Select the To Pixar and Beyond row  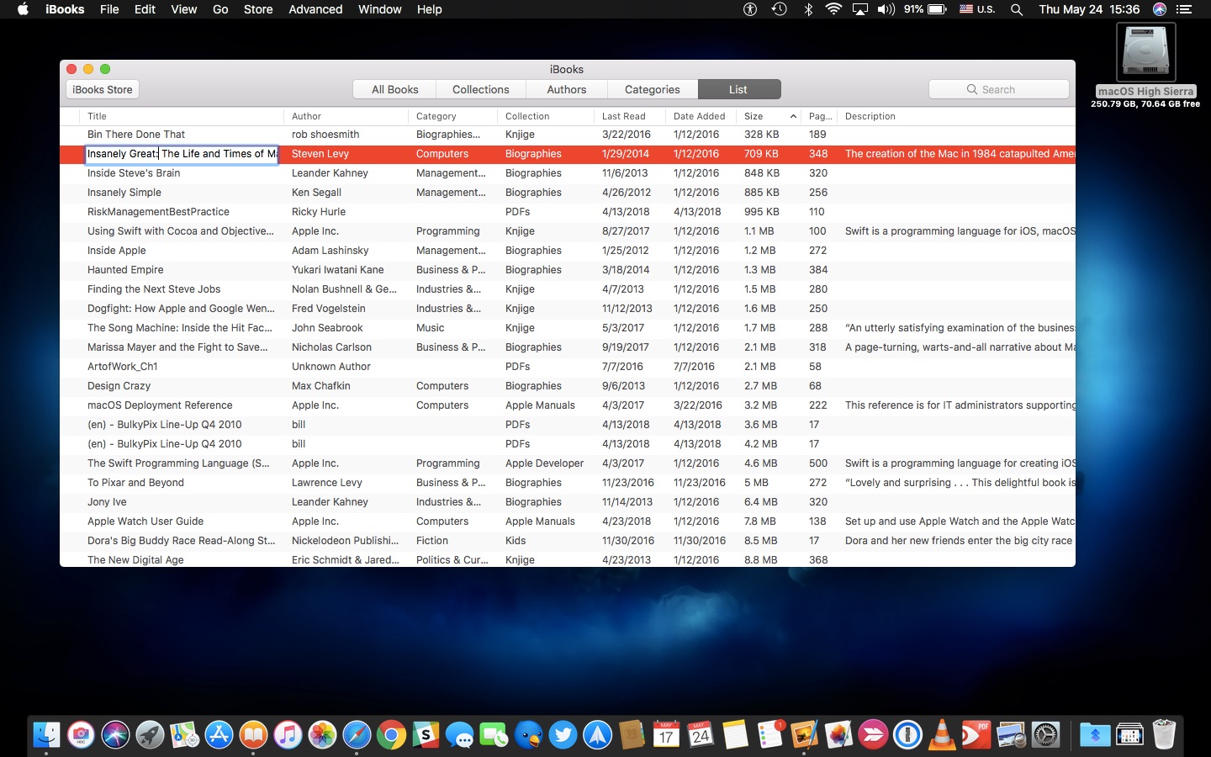pos(568,483)
